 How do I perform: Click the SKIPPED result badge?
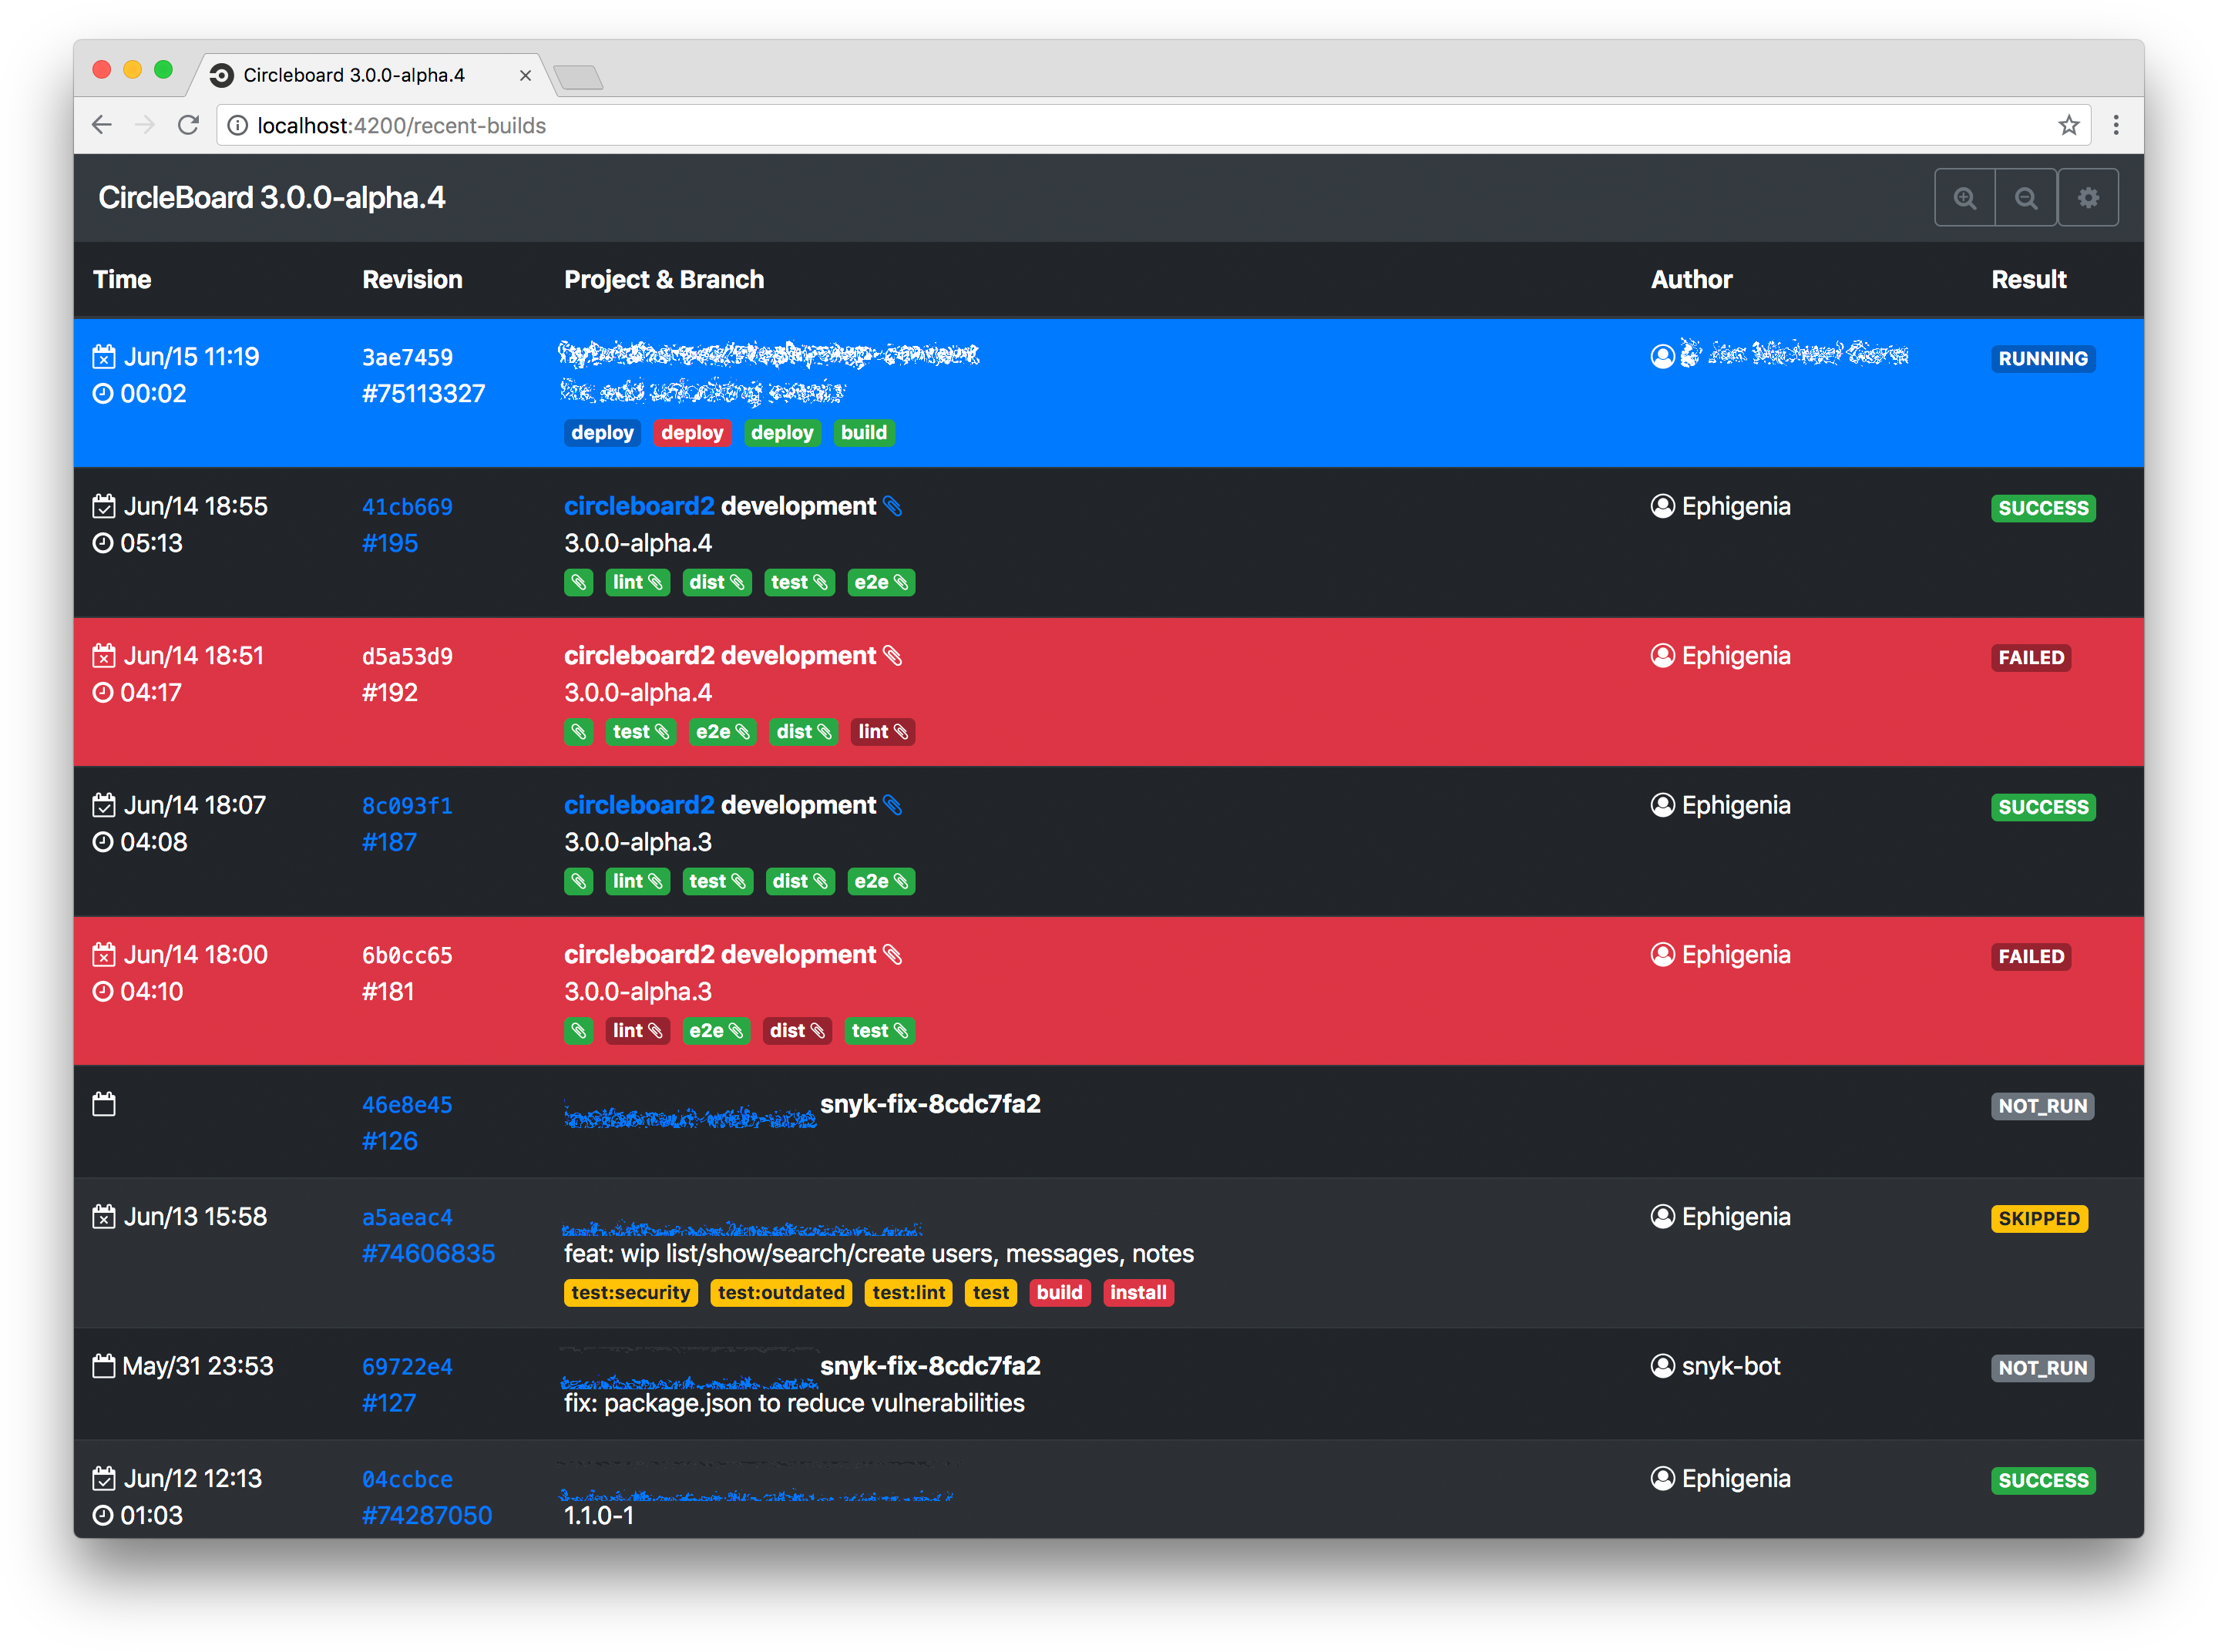[2038, 1218]
